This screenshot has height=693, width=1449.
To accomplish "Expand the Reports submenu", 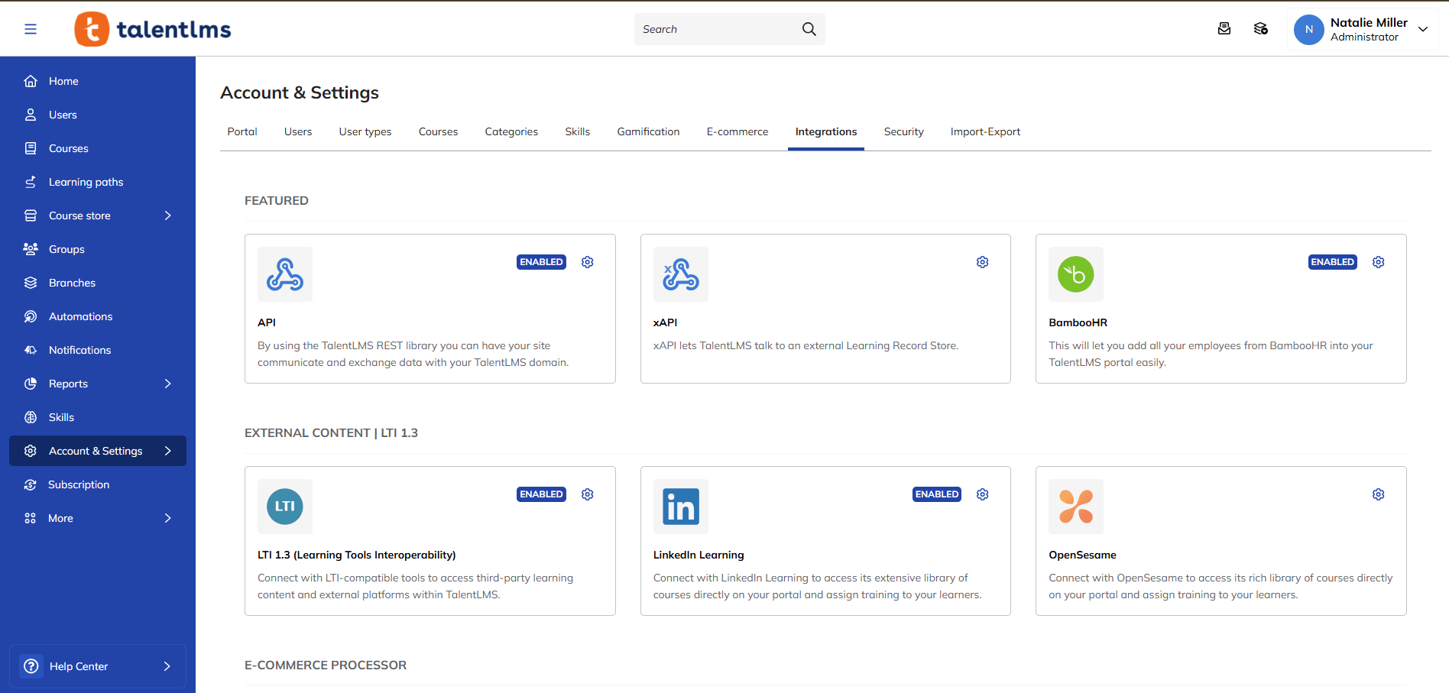I will pyautogui.click(x=167, y=383).
